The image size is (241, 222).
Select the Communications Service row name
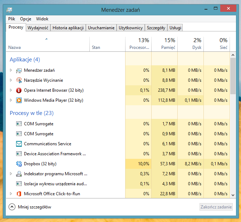click(x=48, y=144)
